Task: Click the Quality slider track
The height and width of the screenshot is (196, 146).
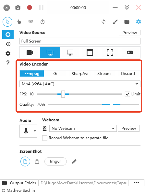Action: point(93,104)
